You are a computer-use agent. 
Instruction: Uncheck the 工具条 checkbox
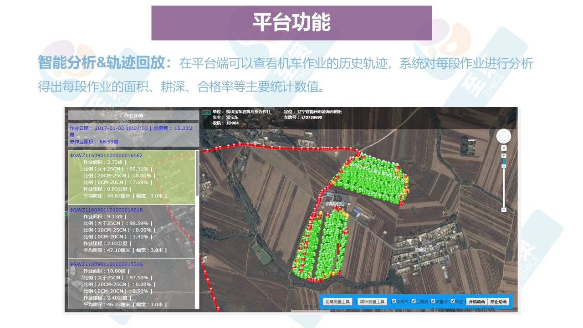point(414,301)
